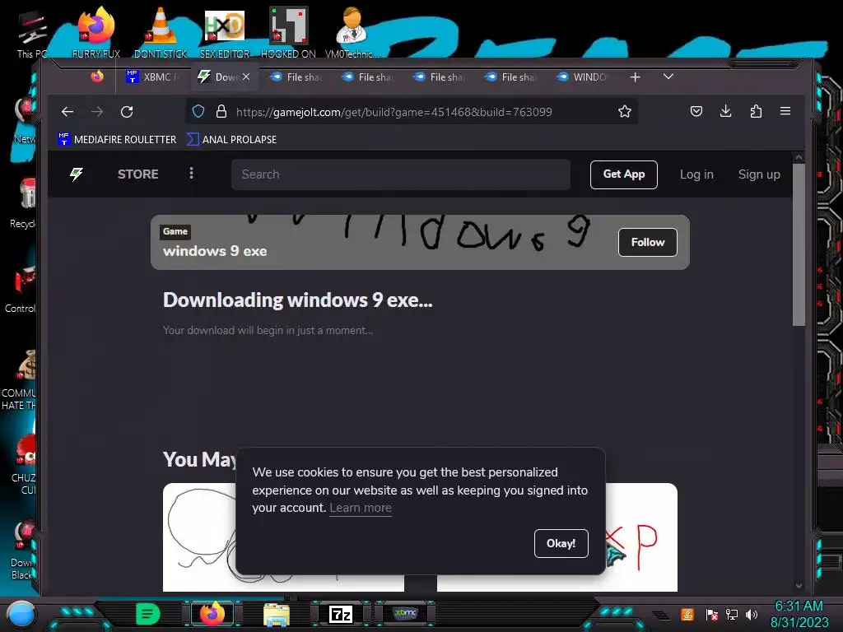Open Firefox hamburger application menu
This screenshot has width=843, height=632.
785,111
